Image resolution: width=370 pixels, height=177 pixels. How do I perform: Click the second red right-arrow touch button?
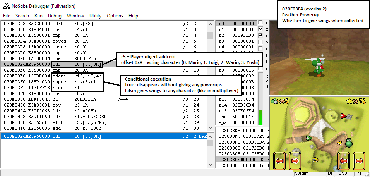point(295,160)
